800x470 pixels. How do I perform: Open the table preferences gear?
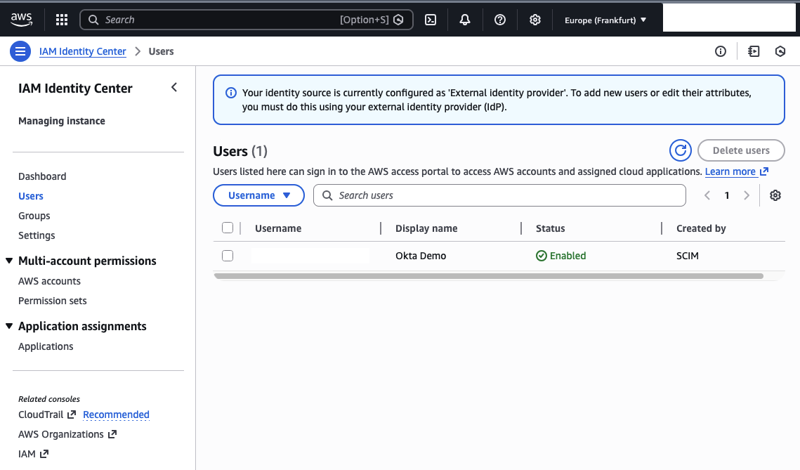click(x=775, y=195)
